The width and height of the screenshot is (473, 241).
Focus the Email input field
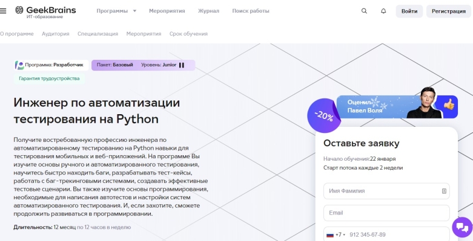click(386, 213)
